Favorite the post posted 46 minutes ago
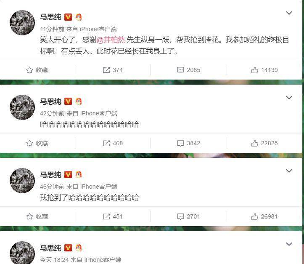Viewport: 304px width, 264px height. [37, 216]
